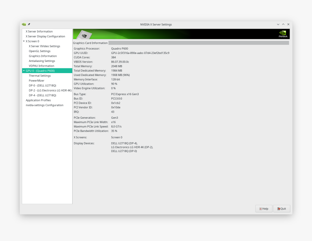The image size is (312, 241).
Task: Click the PCI Device ID 0x1cb2
Action: coord(116,103)
